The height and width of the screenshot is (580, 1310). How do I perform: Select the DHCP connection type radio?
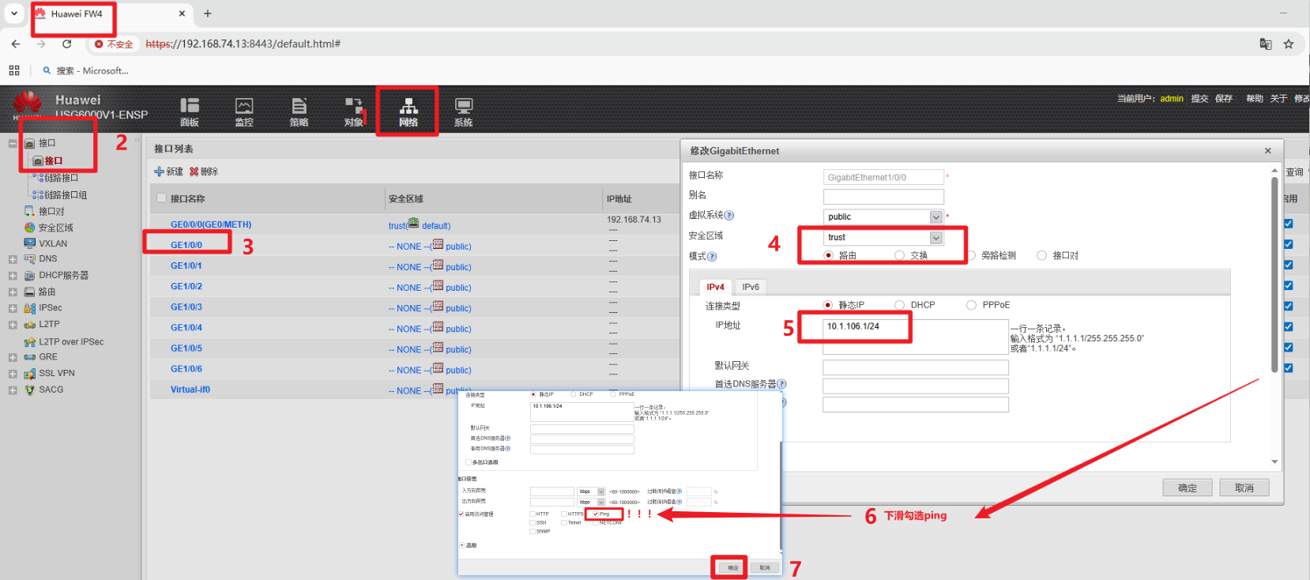click(900, 305)
